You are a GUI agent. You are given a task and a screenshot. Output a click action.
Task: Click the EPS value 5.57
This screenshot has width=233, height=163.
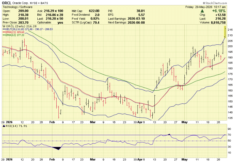(141, 15)
